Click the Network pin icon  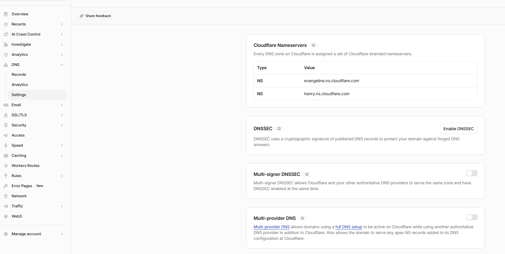click(x=6, y=196)
